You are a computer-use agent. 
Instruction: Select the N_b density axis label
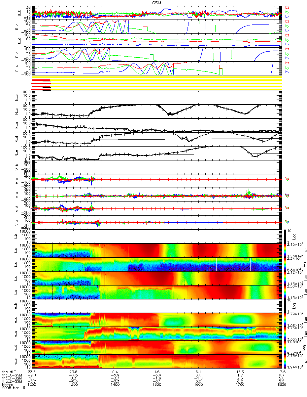(x=17, y=97)
